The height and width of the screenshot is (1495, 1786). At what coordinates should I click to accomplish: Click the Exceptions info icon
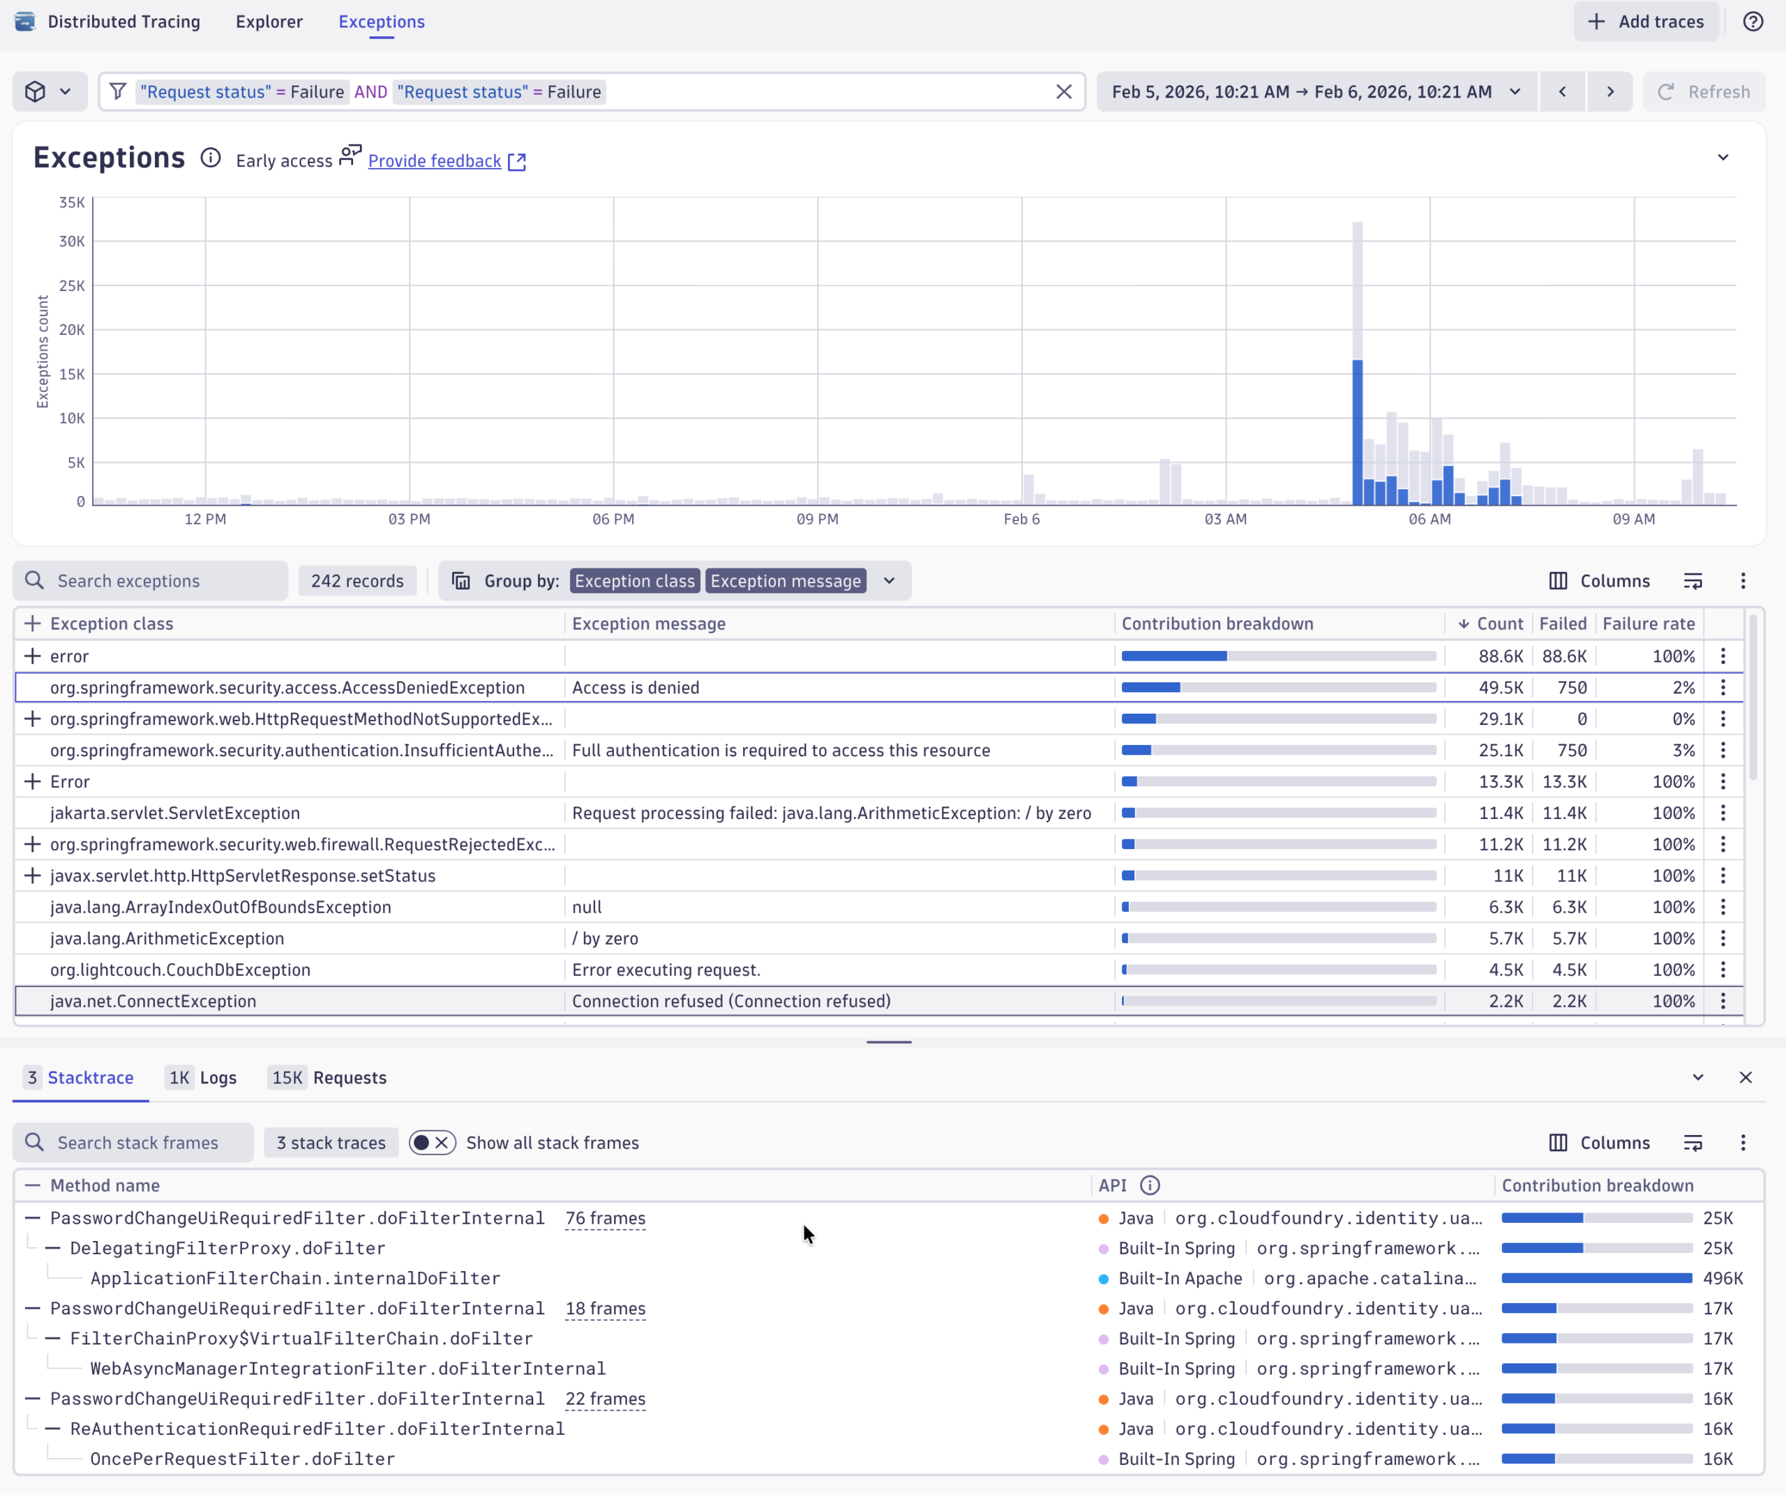coord(210,158)
